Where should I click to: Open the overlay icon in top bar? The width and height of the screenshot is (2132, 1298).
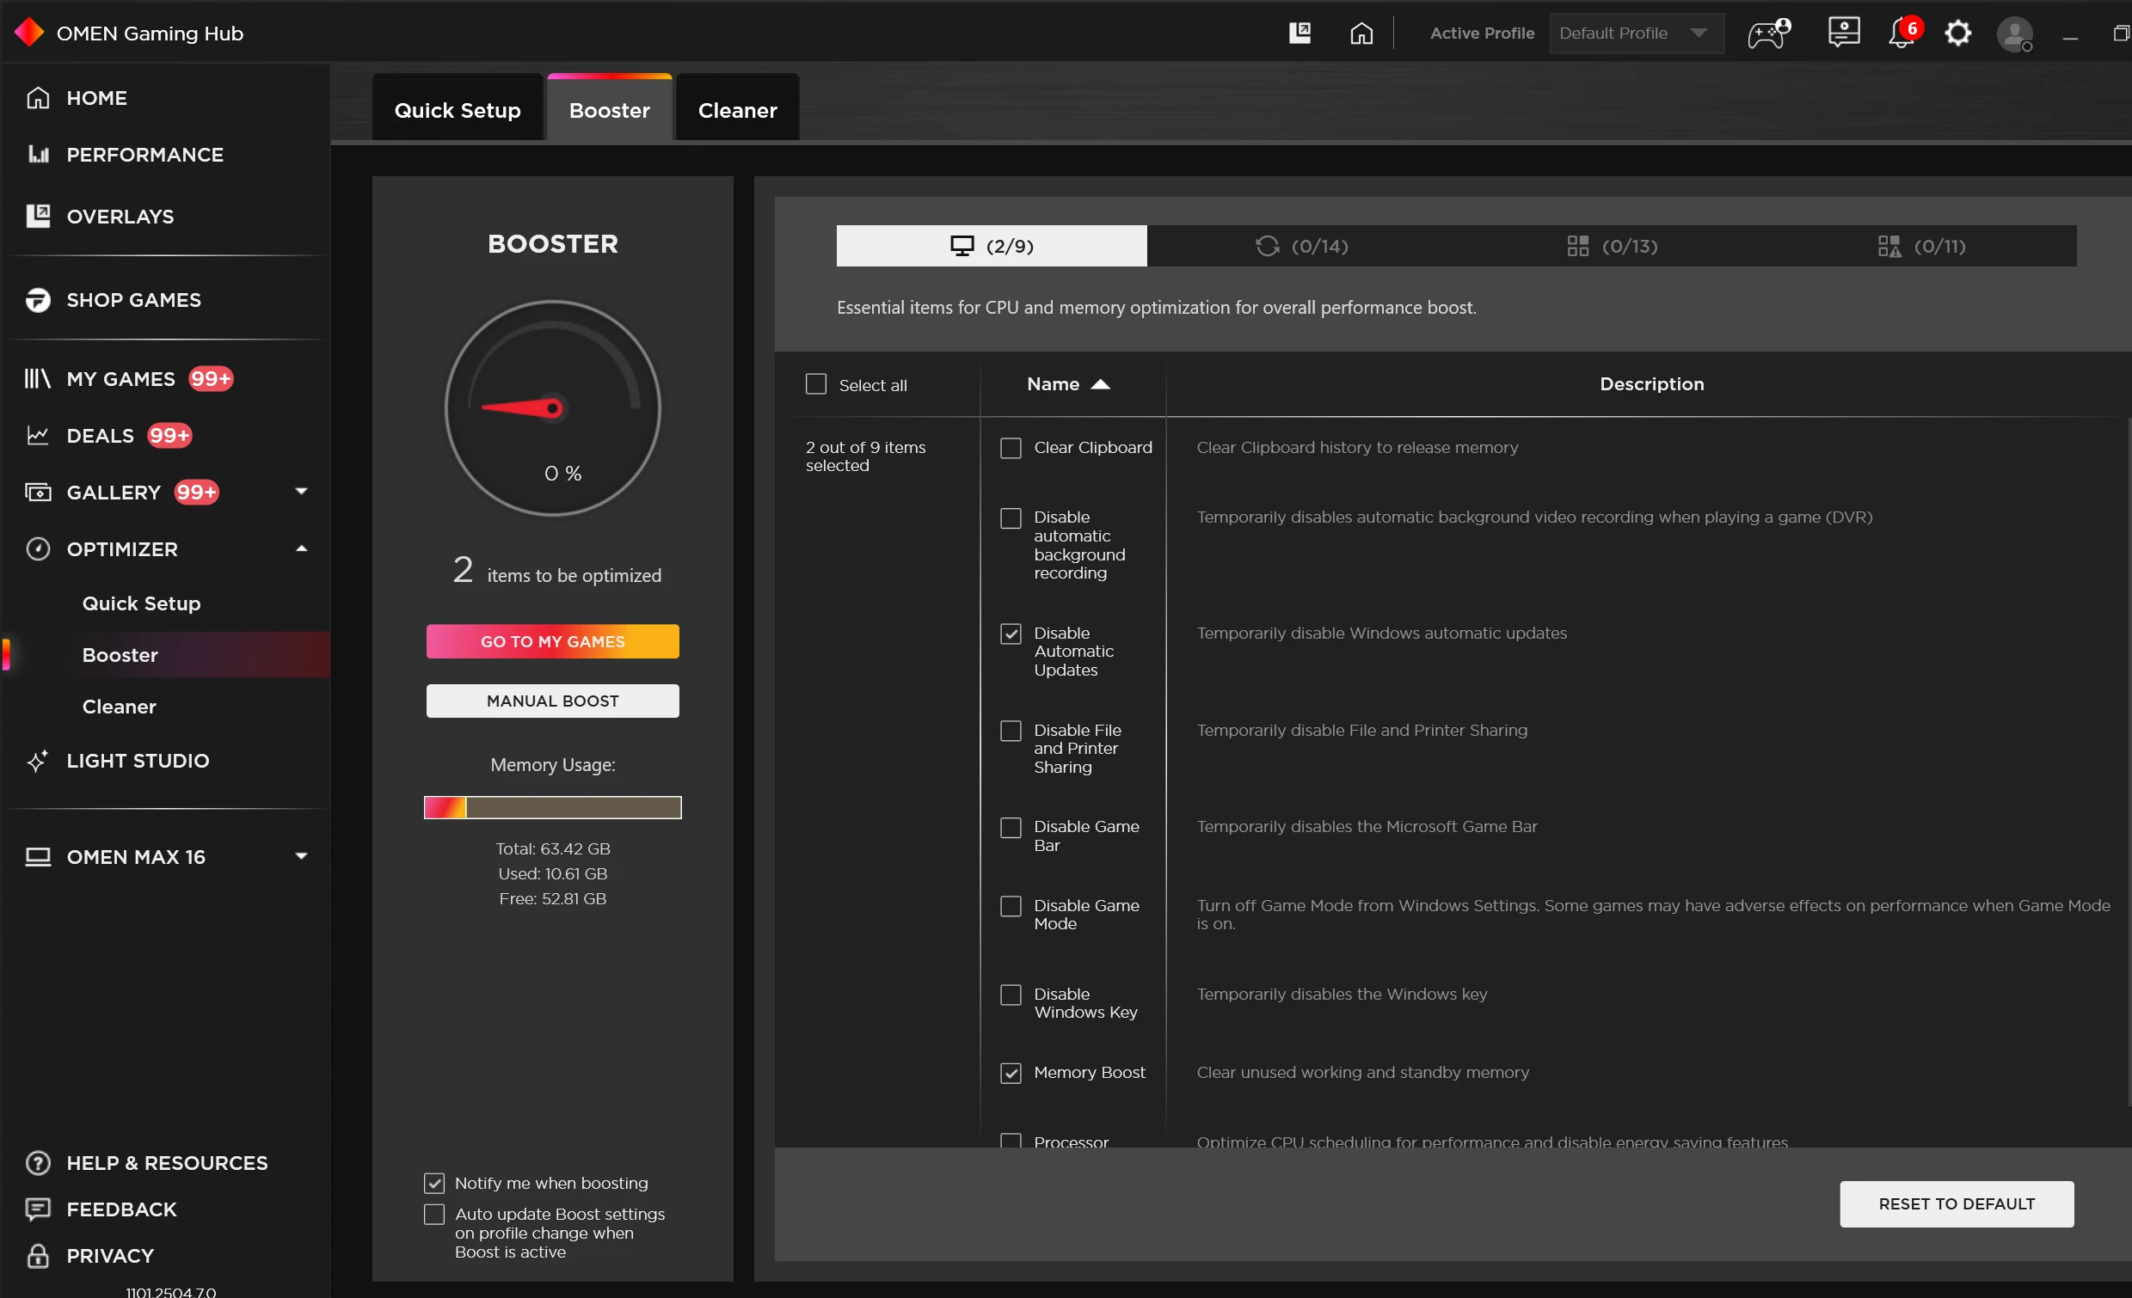pyautogui.click(x=1299, y=33)
